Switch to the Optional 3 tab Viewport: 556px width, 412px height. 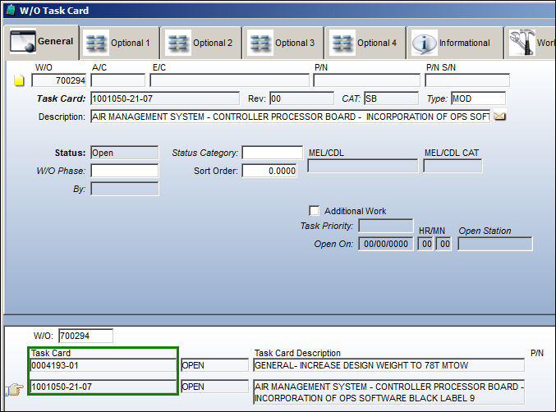283,43
